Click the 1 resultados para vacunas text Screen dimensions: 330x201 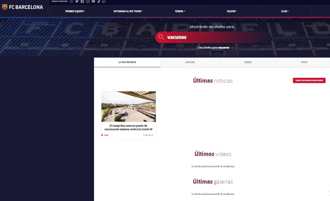click(x=213, y=48)
